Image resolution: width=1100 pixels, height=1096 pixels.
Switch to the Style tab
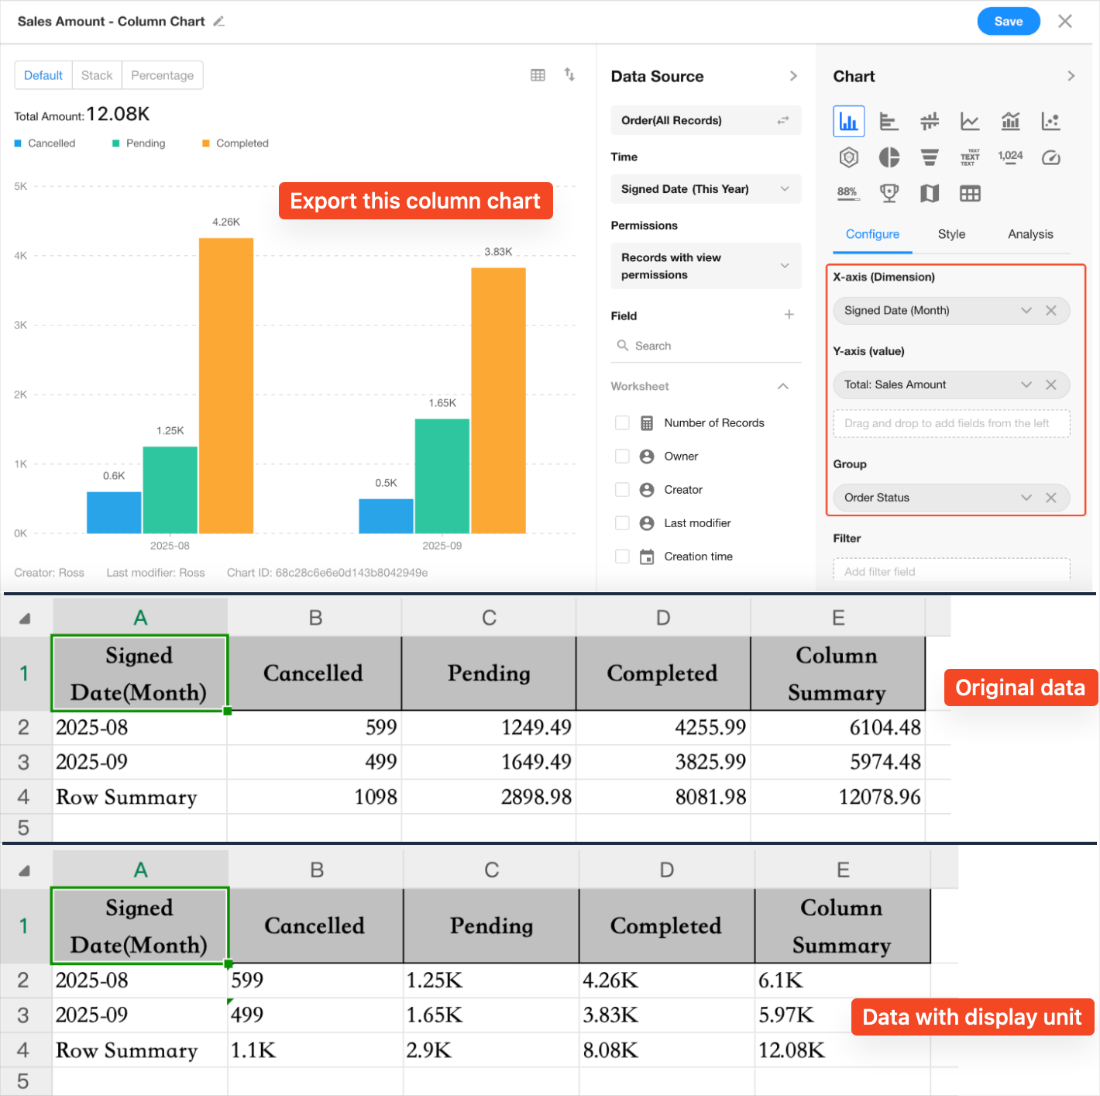tap(951, 234)
